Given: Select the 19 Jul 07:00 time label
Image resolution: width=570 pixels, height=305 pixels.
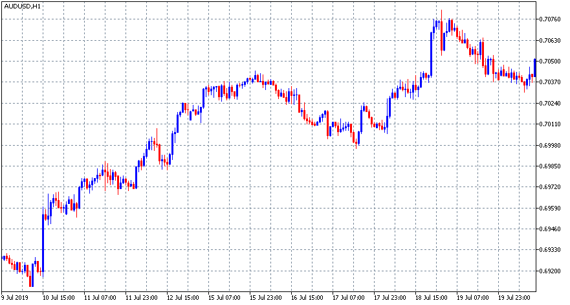Looking at the screenshot, I should pyautogui.click(x=474, y=298).
